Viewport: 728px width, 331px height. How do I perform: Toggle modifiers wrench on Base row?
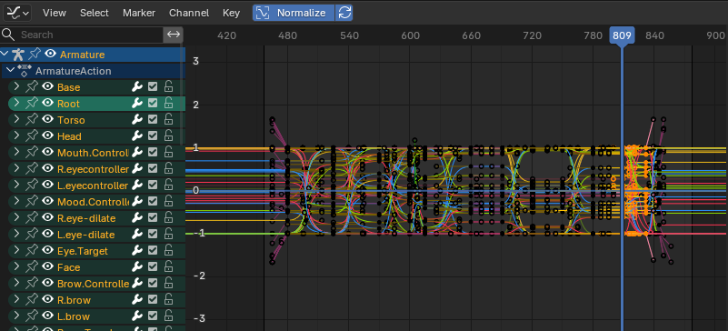137,86
